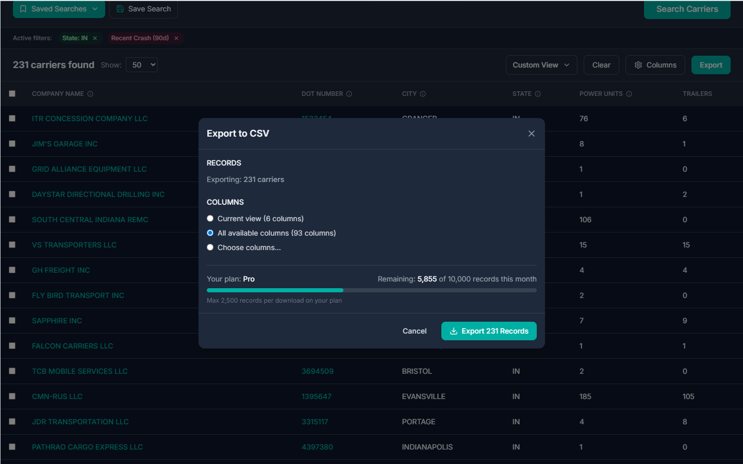Select the Current view (6 columns) option
The width and height of the screenshot is (743, 464).
(x=210, y=218)
